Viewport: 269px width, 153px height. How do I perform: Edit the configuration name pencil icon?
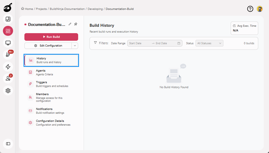pyautogui.click(x=70, y=24)
